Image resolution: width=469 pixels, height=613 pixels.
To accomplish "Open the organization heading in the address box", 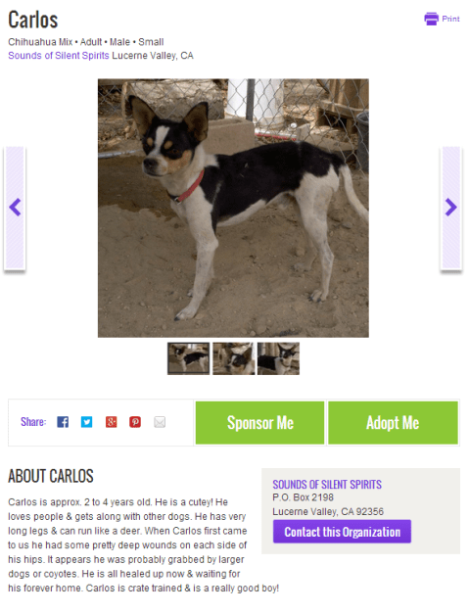I will tap(327, 485).
